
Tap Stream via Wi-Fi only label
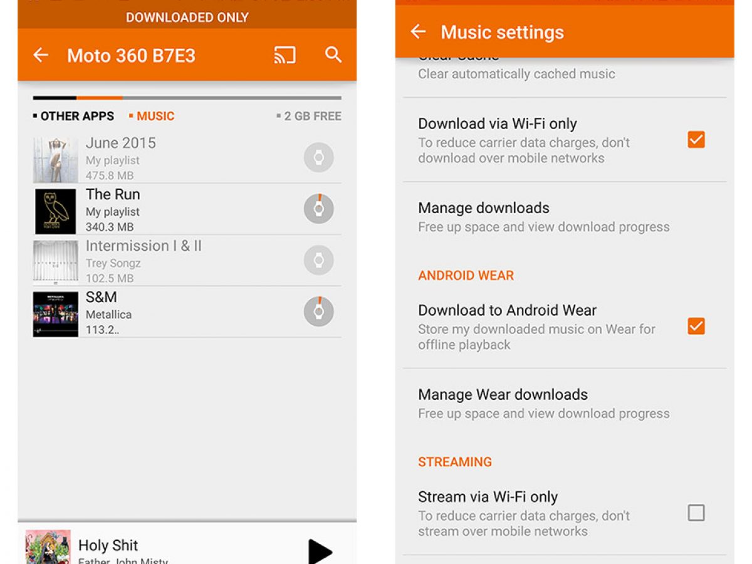[488, 497]
